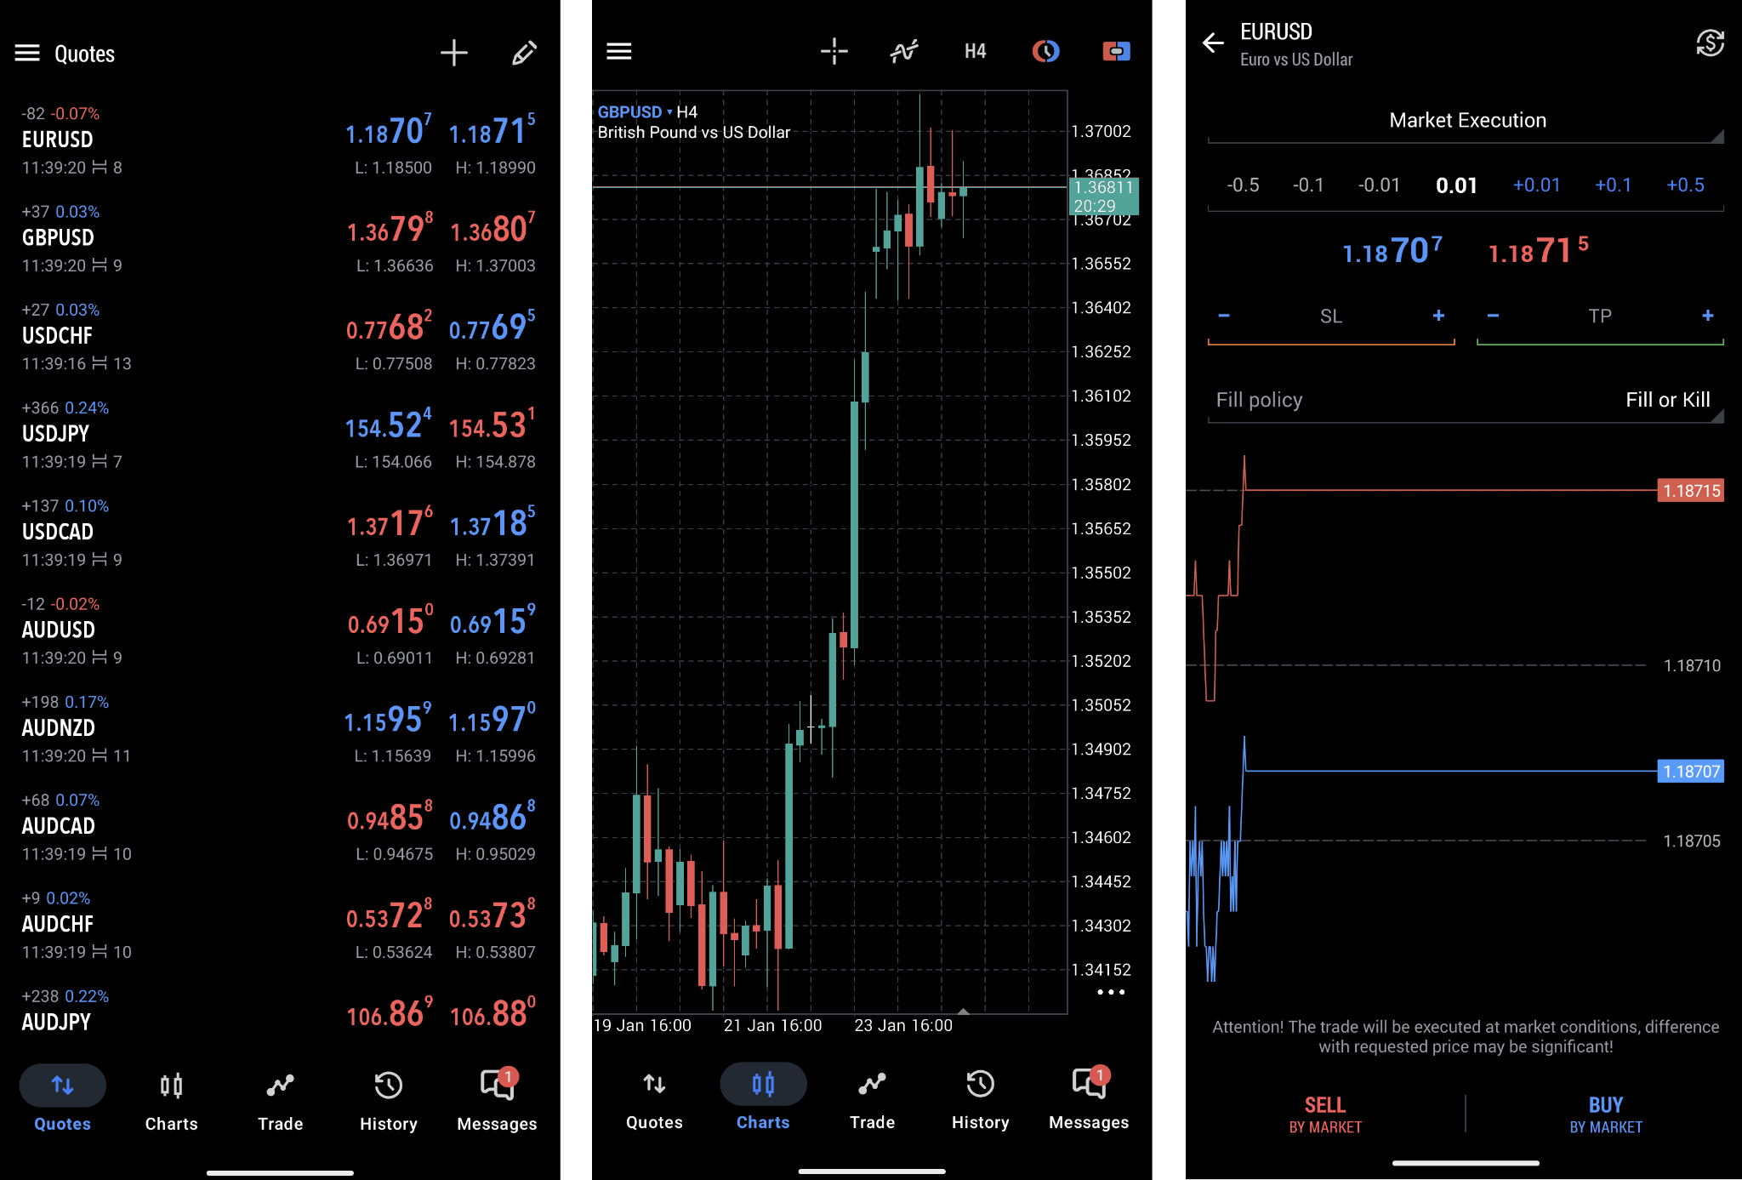Image resolution: width=1742 pixels, height=1180 pixels.
Task: Open chart's red-and-blue clock icon
Action: 1045,52
